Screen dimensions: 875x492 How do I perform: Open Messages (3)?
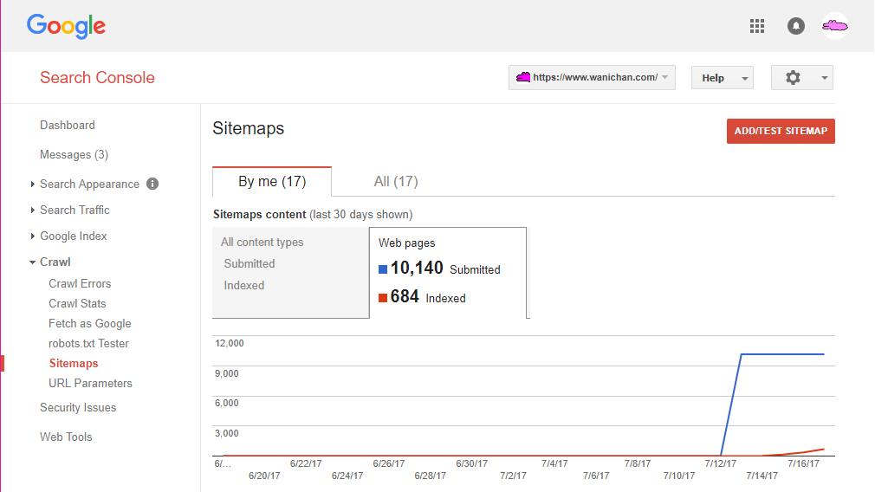[74, 154]
